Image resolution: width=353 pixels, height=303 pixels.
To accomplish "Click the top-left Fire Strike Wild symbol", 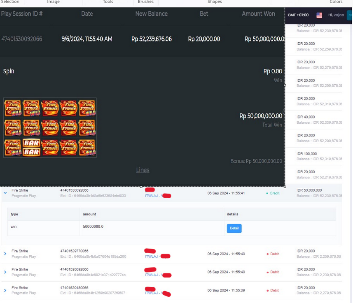I will [x=13, y=108].
